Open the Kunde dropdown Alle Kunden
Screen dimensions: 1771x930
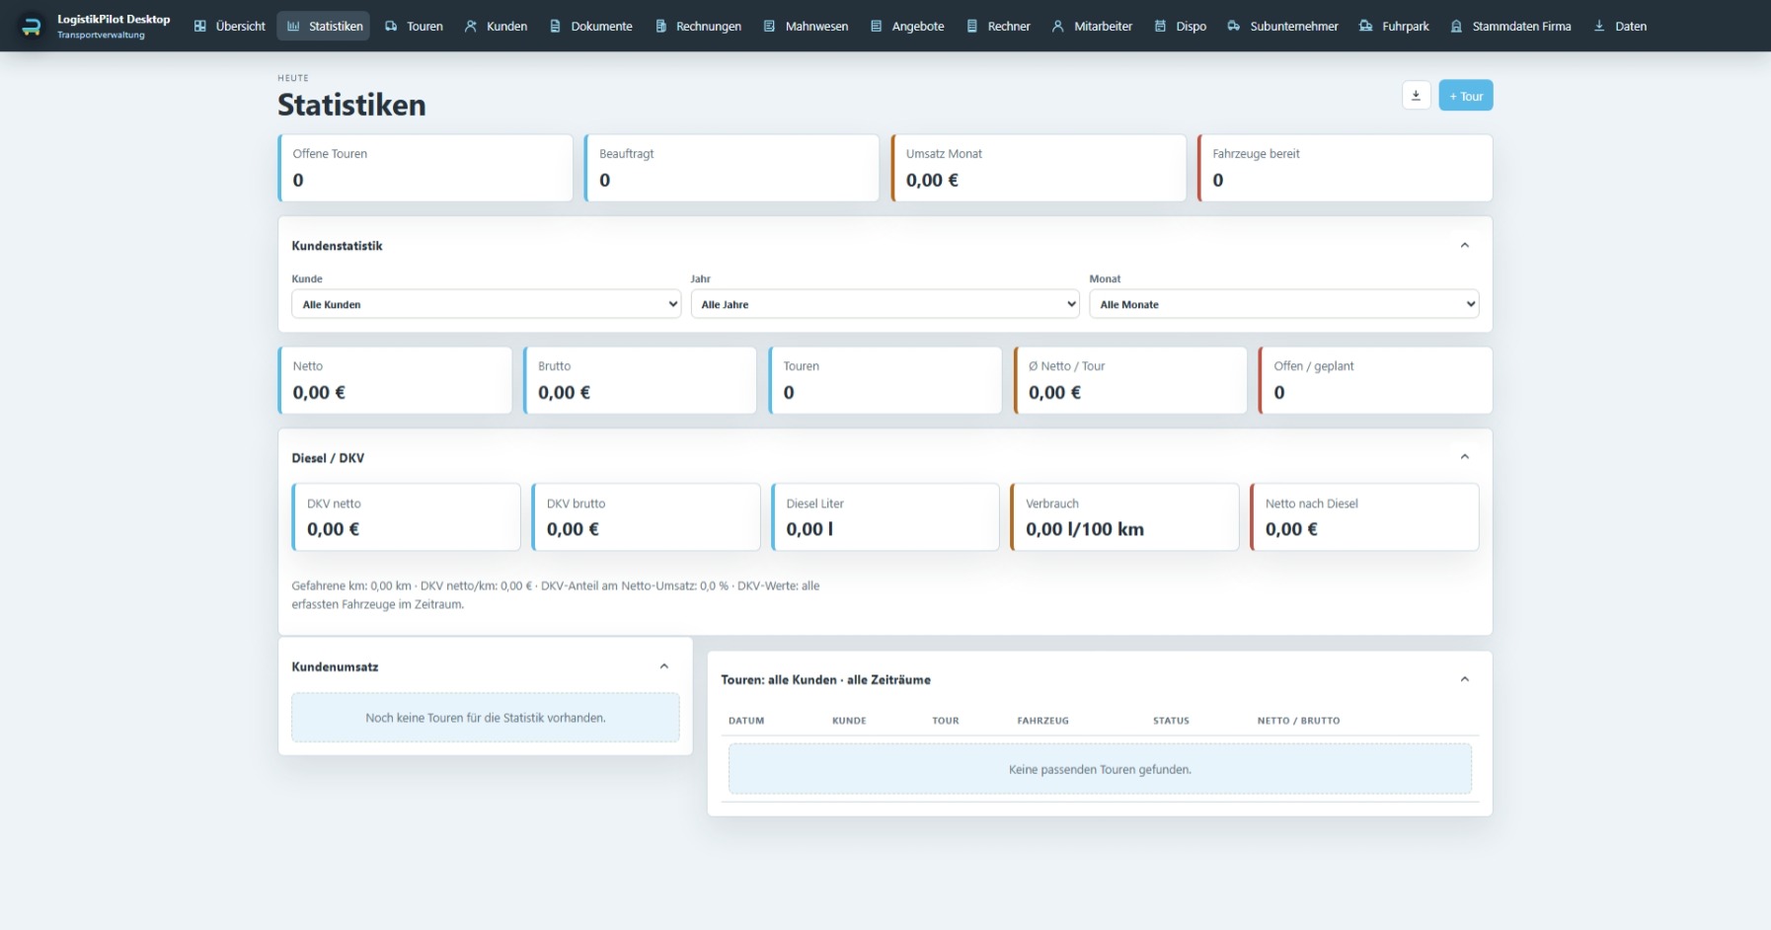[486, 304]
